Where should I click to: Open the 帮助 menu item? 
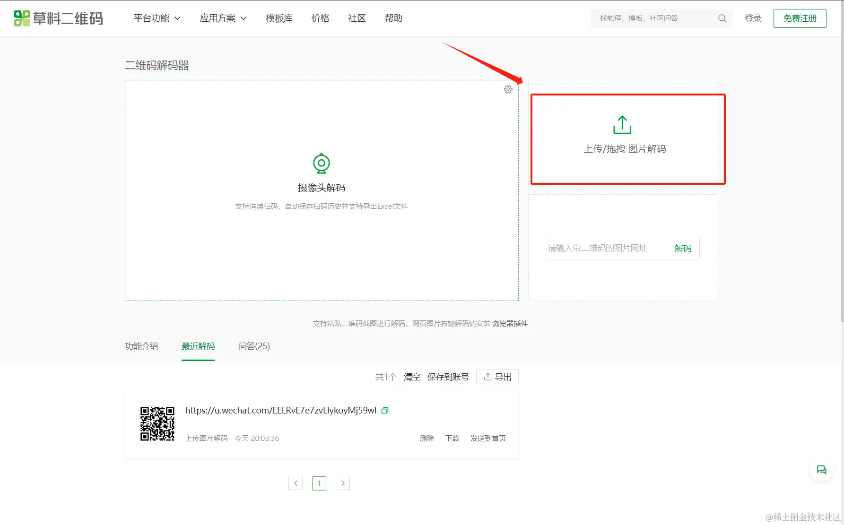(393, 18)
